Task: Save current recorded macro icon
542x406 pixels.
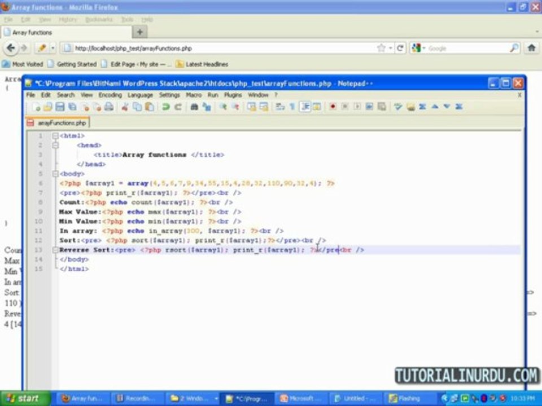Action: pos(382,107)
